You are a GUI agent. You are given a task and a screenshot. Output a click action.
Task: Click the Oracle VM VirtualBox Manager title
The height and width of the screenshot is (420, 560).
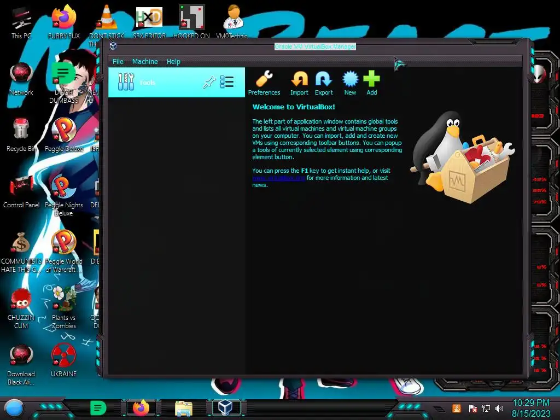coord(315,46)
